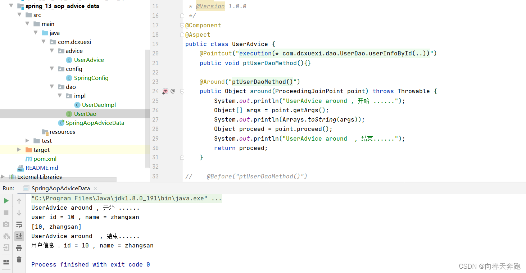Image resolution: width=526 pixels, height=273 pixels.
Task: Collapse the main folder
Action: (x=27, y=24)
